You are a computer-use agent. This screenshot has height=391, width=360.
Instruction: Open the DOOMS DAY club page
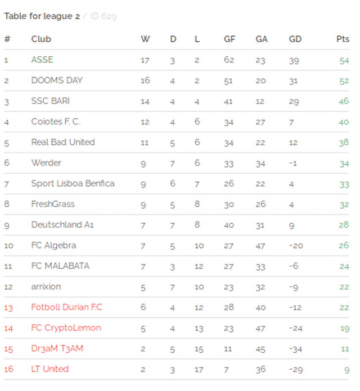point(57,80)
